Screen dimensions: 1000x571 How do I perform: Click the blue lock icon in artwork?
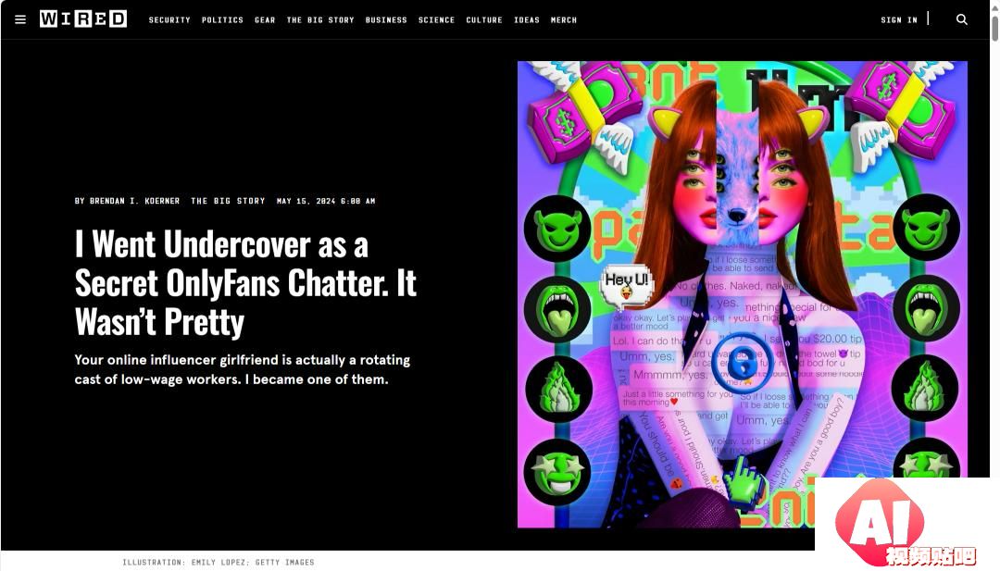pyautogui.click(x=741, y=362)
